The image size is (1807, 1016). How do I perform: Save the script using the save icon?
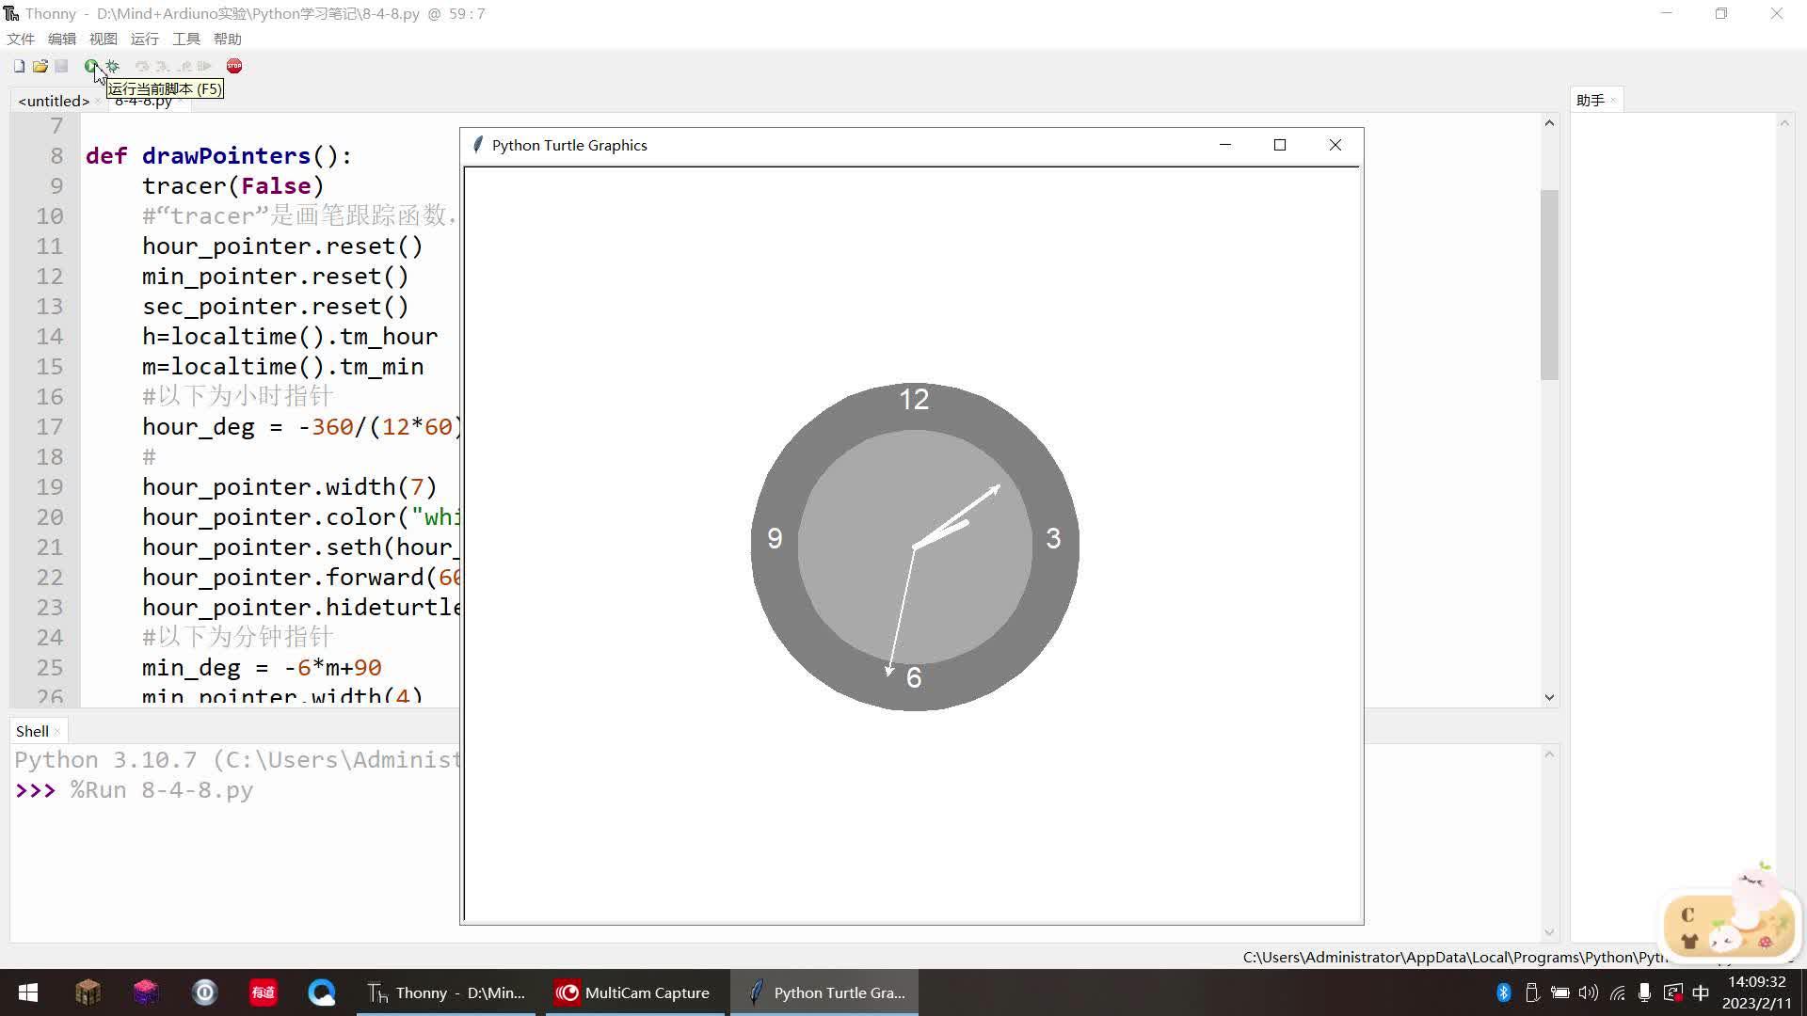coord(62,66)
